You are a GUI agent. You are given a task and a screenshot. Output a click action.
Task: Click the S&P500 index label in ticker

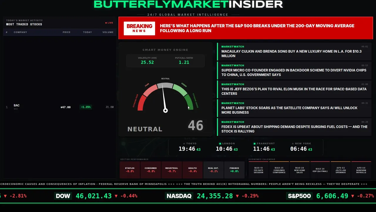299,196
